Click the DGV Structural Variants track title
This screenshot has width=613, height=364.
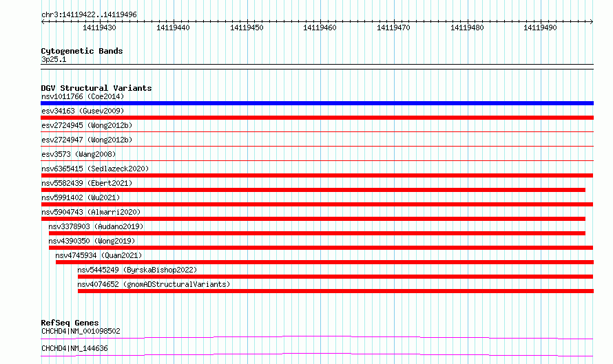point(96,88)
